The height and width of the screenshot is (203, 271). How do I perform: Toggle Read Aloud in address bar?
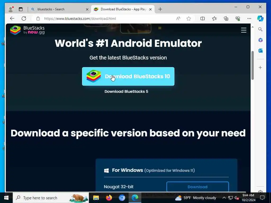(x=178, y=19)
